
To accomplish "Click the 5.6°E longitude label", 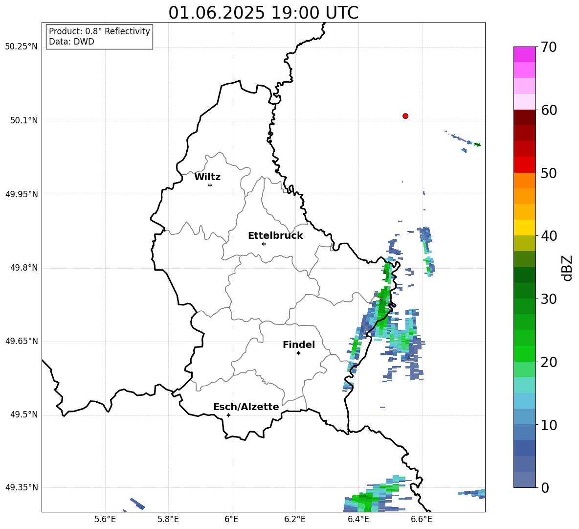I will pos(105,519).
